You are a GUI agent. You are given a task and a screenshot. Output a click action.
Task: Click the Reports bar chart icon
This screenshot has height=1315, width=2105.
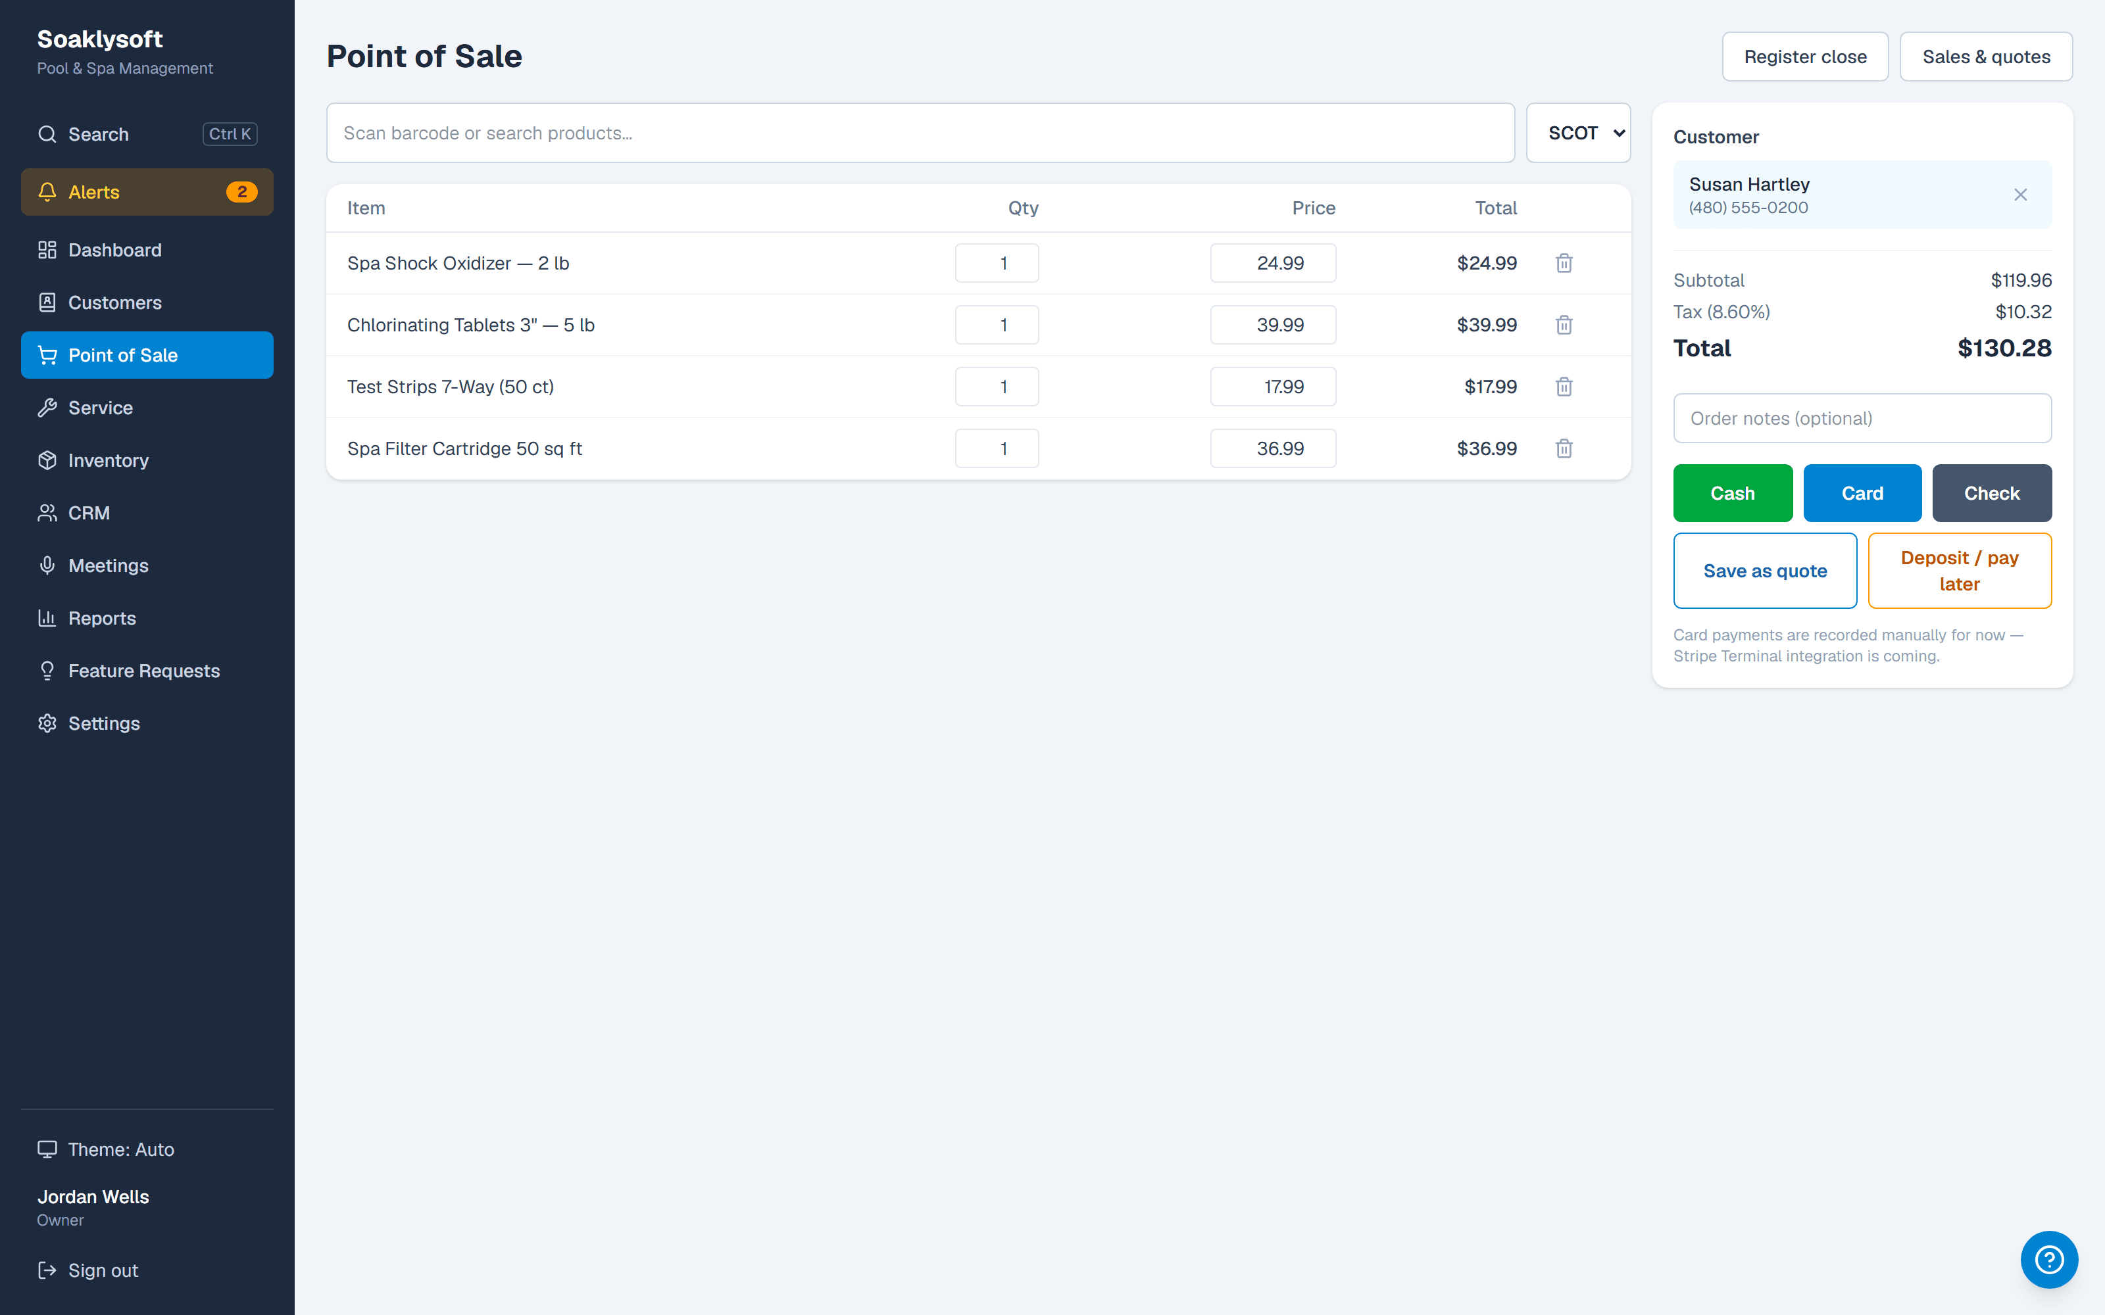[47, 618]
